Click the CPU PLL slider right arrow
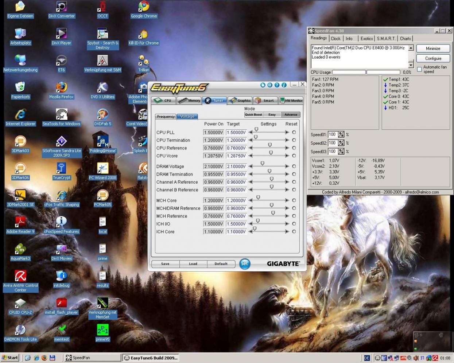Image resolution: width=454 pixels, height=363 pixels. click(287, 133)
